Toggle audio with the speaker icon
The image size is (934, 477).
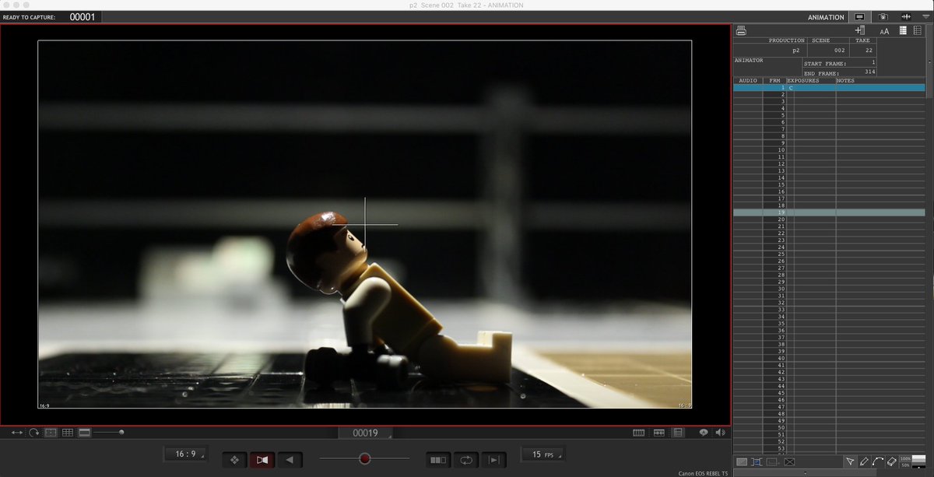[720, 433]
